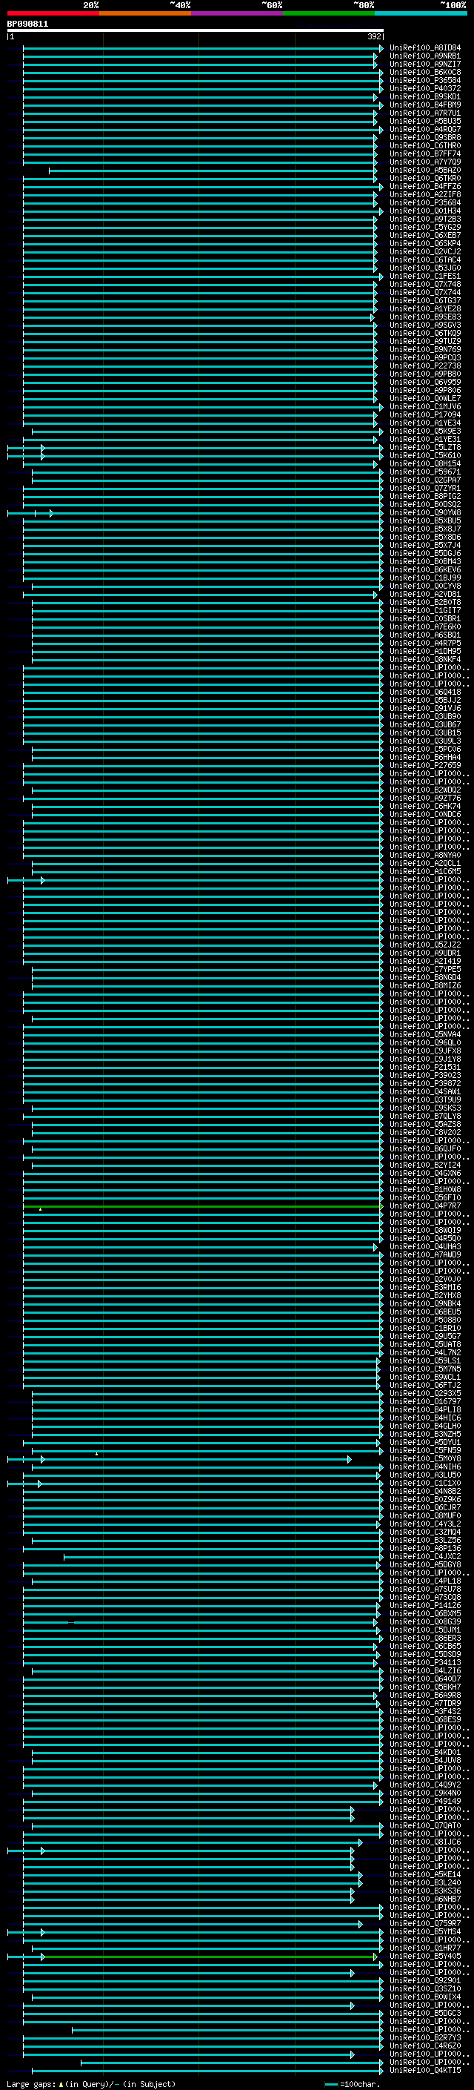This screenshot has width=474, height=2090.
Task: Click the orange ~40% legend segment
Action: point(145,13)
